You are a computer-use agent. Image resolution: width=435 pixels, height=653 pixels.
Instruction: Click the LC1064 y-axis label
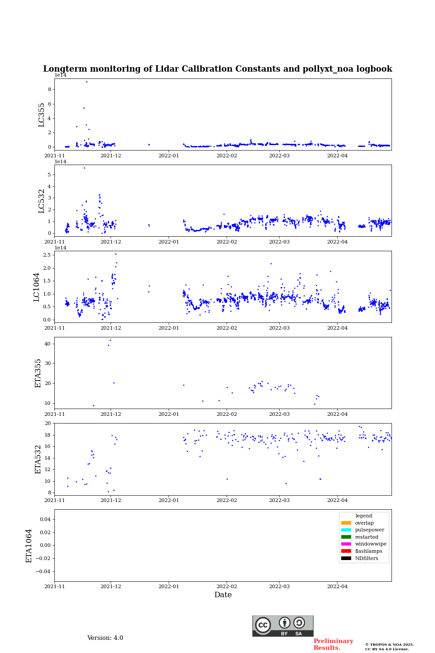(37, 287)
